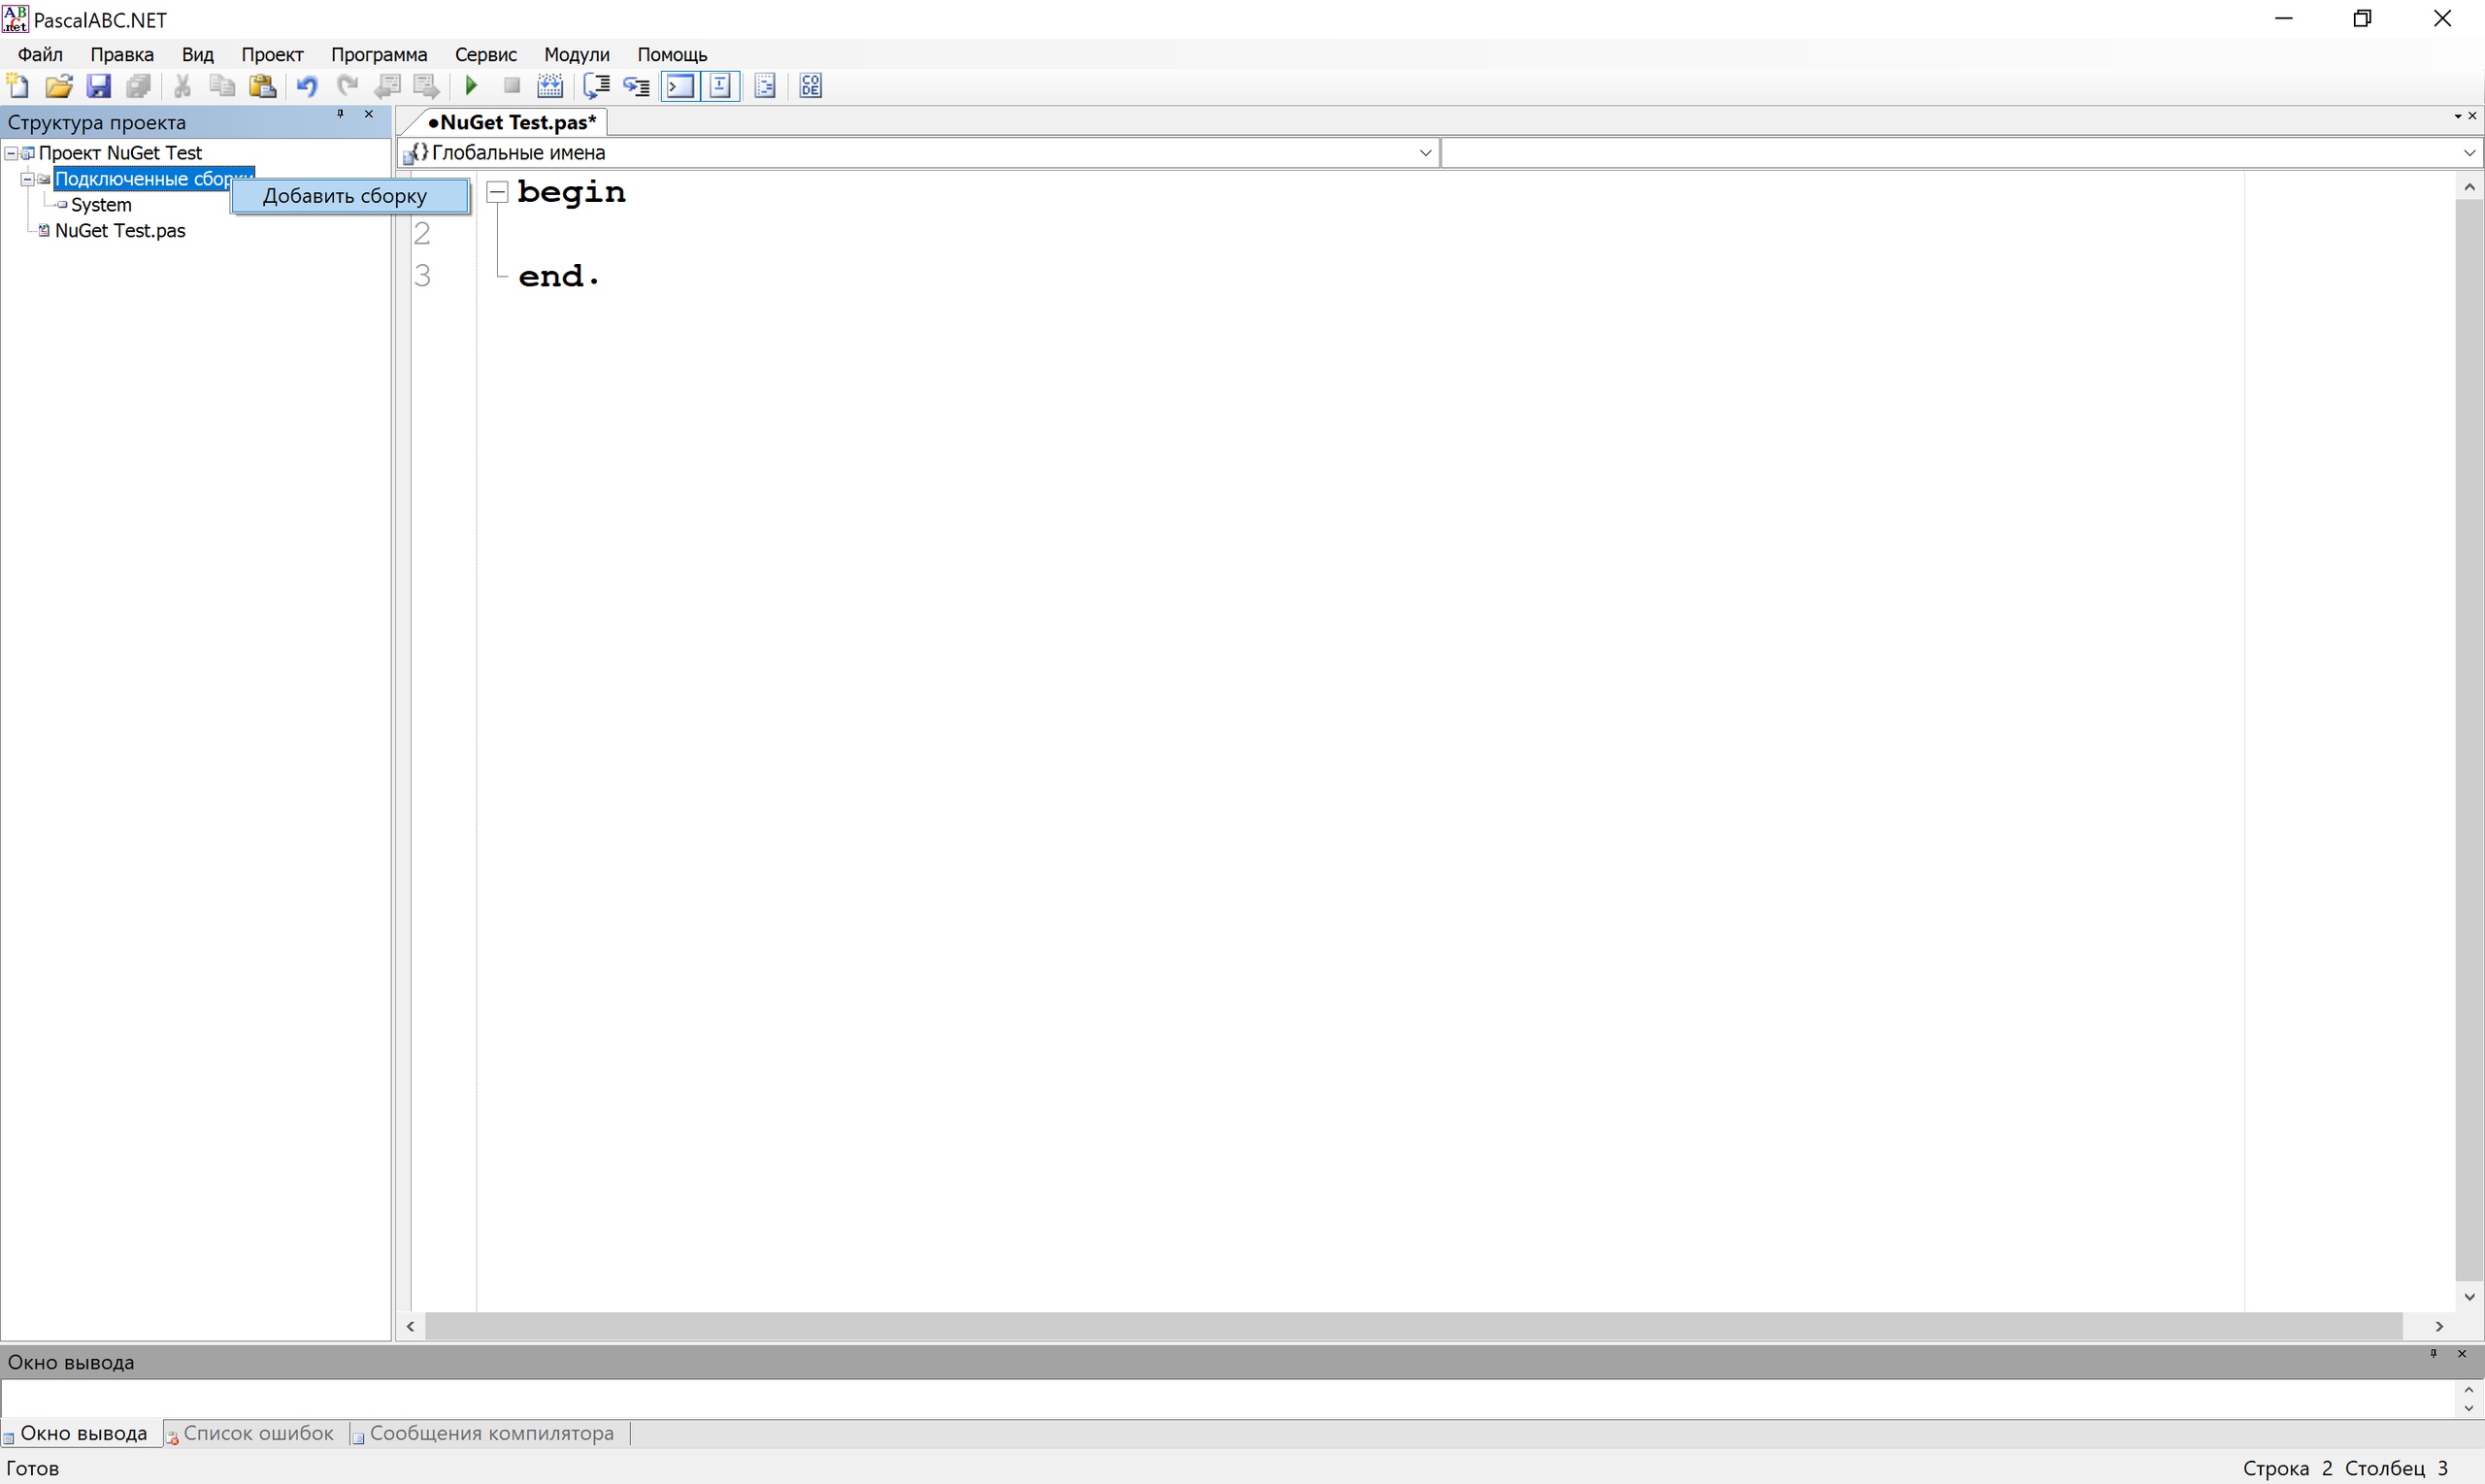
Task: Toggle the text window button on the toolbar
Action: point(719,86)
